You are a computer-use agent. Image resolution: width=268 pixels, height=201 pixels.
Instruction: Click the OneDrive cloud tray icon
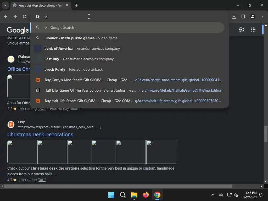tap(221, 195)
